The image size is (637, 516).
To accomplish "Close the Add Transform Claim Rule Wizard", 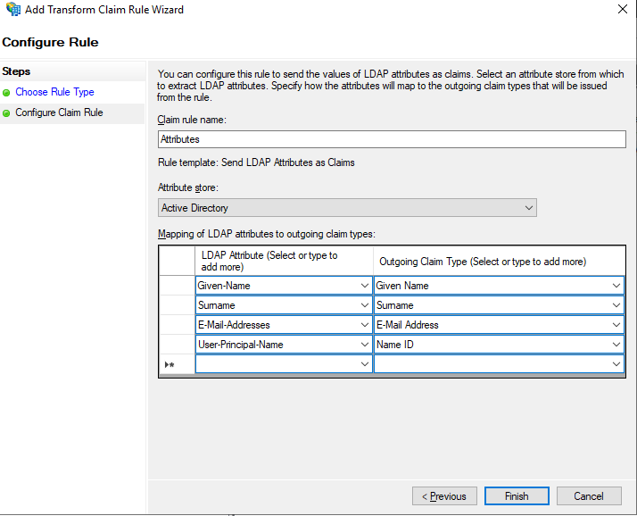I will click(622, 9).
